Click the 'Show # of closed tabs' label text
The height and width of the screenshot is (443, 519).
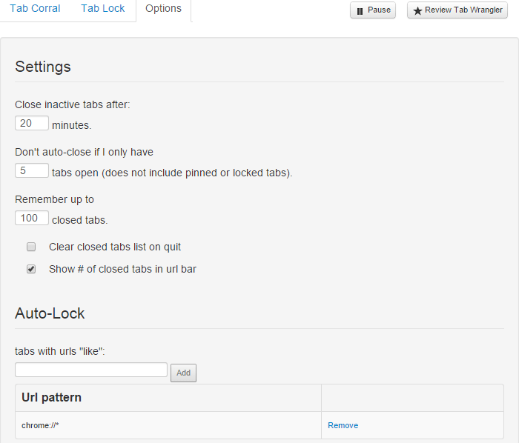(122, 269)
